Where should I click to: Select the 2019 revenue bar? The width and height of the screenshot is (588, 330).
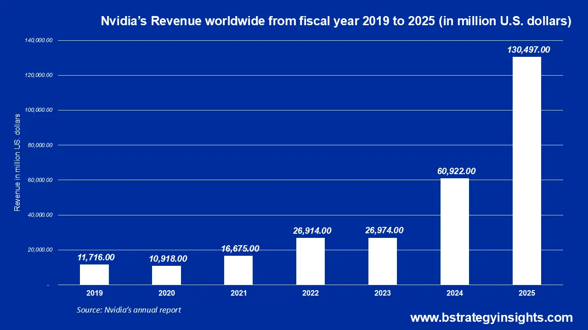pyautogui.click(x=95, y=275)
